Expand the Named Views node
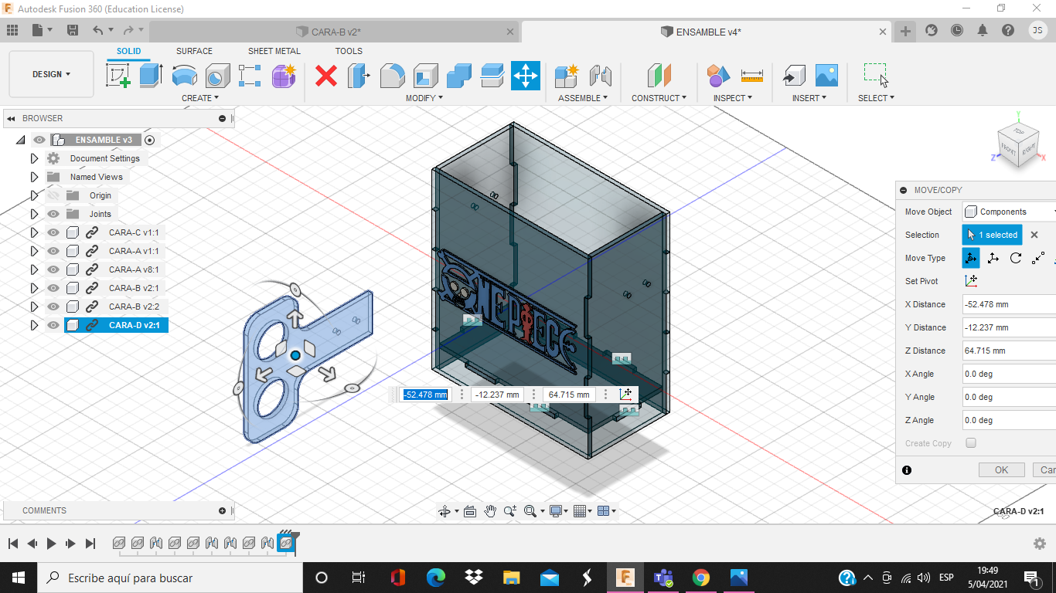This screenshot has width=1056, height=593. click(34, 177)
